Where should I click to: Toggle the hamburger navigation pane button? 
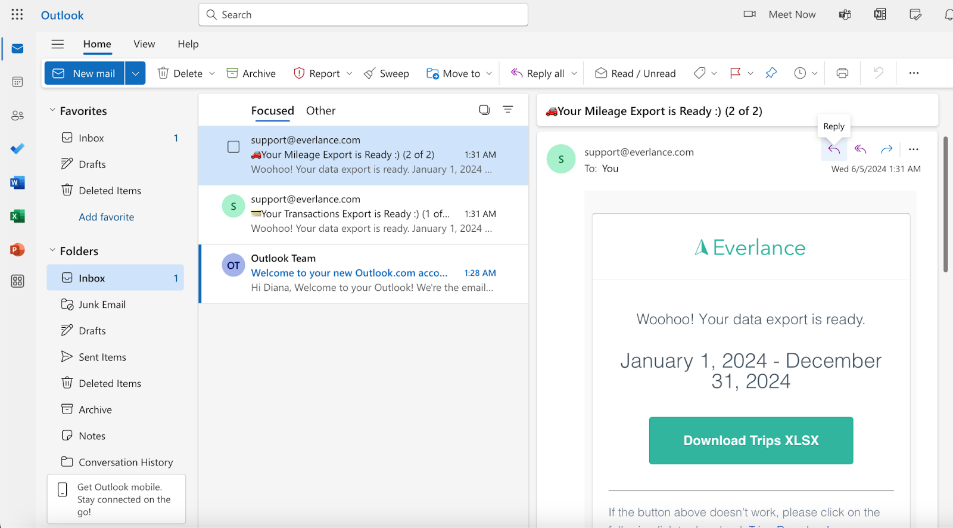[x=58, y=44]
